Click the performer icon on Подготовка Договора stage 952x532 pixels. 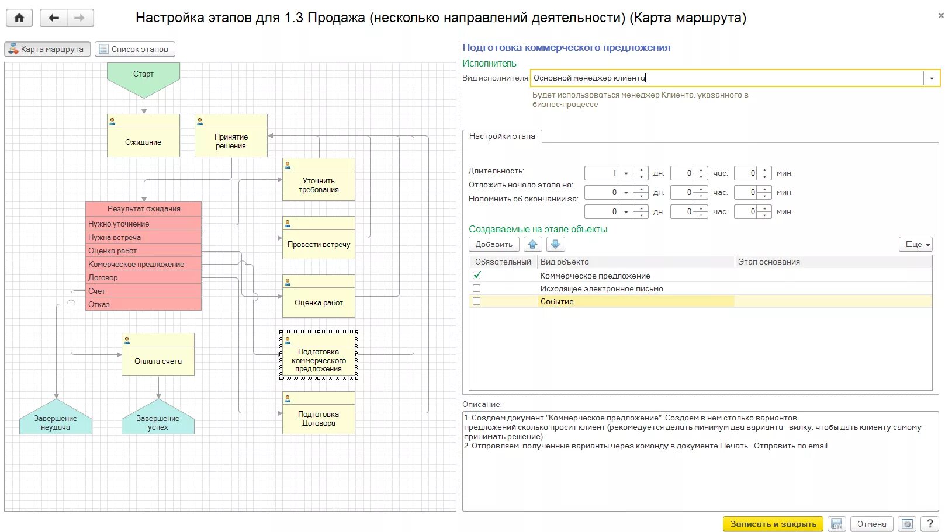(x=288, y=399)
